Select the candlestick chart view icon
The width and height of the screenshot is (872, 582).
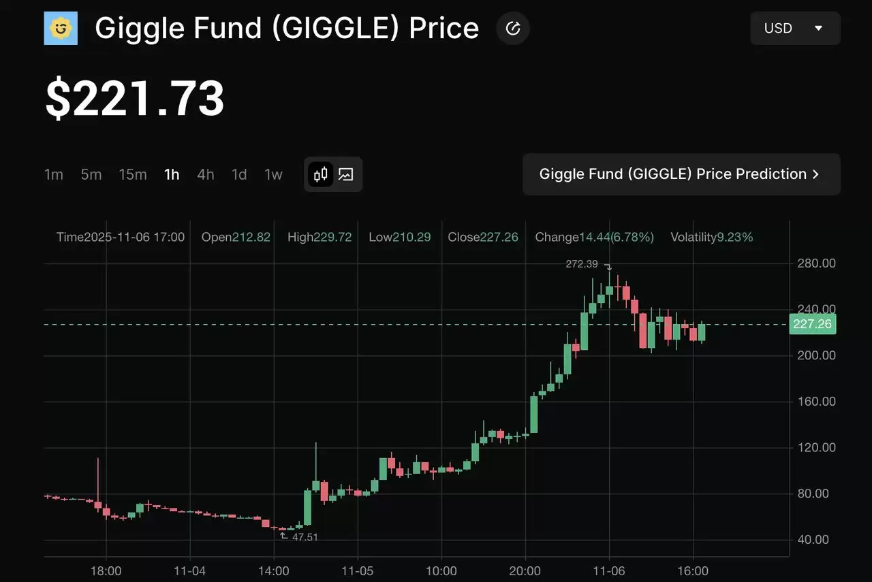coord(320,174)
